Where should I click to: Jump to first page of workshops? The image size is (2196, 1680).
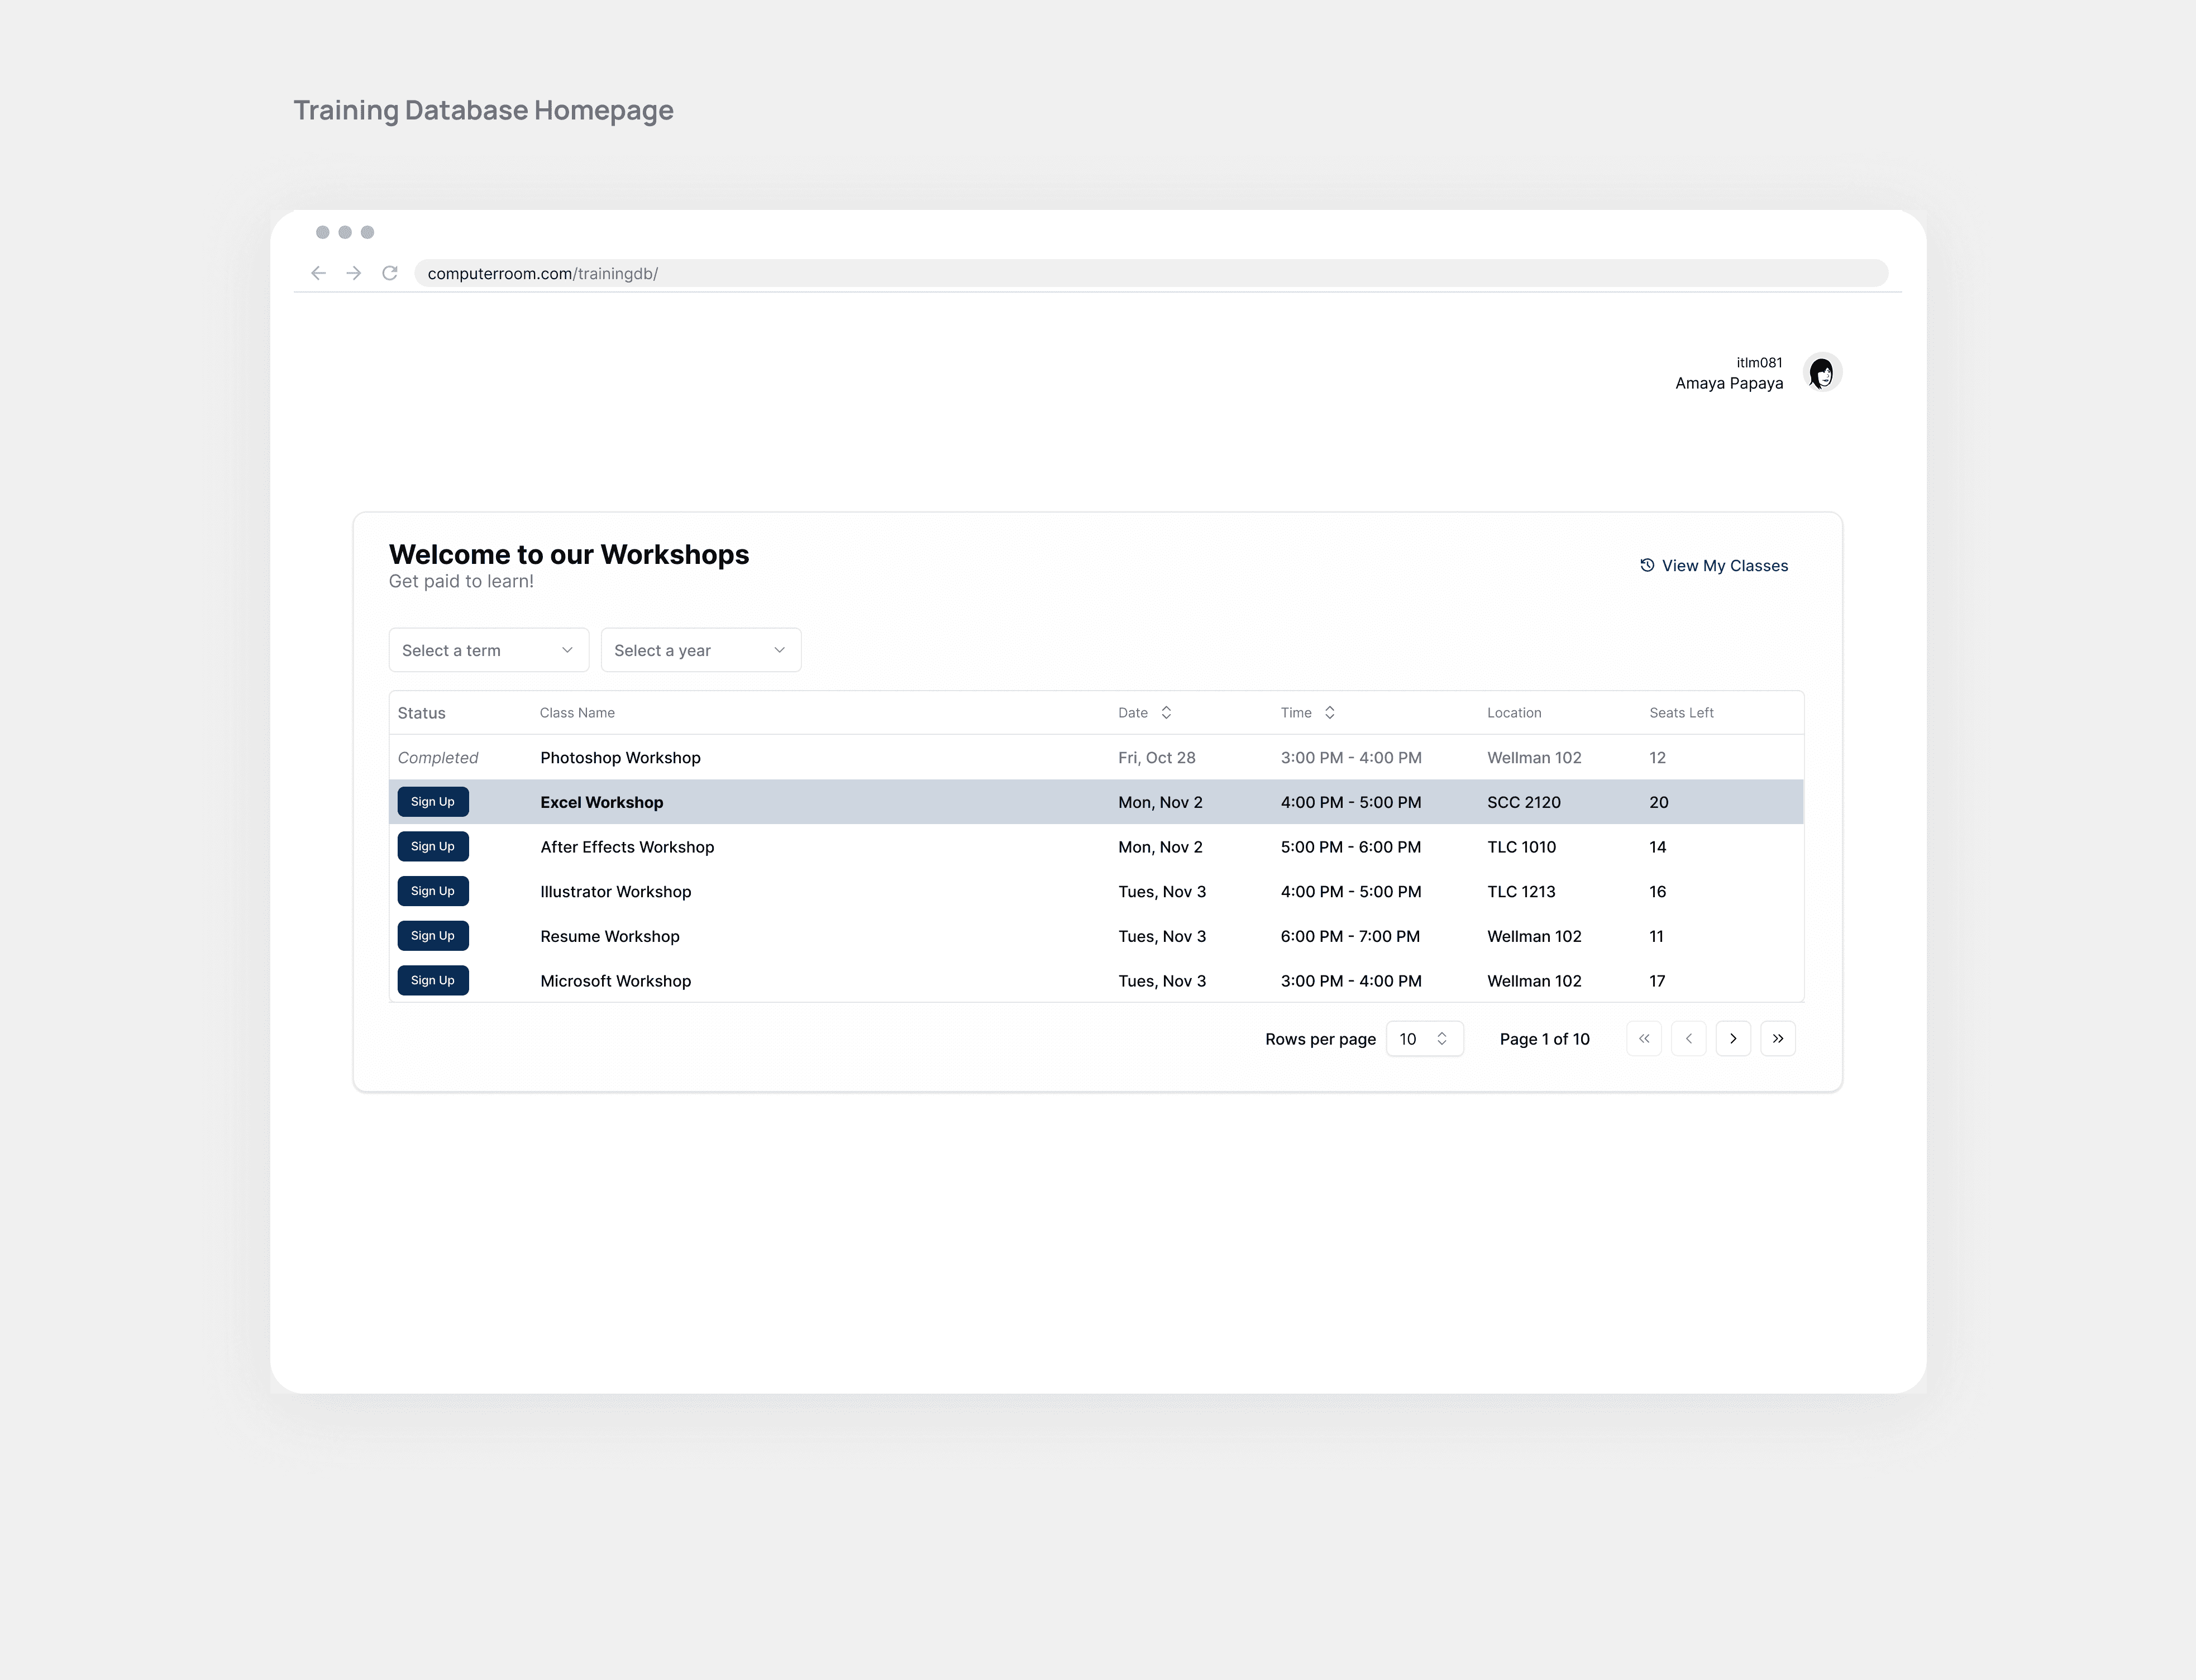tap(1644, 1039)
